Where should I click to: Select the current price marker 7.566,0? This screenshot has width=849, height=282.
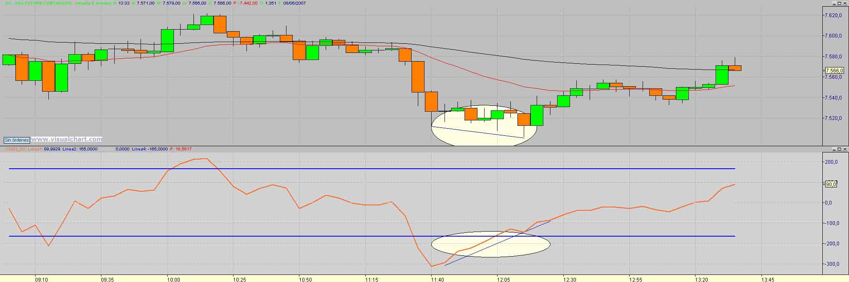click(x=834, y=71)
